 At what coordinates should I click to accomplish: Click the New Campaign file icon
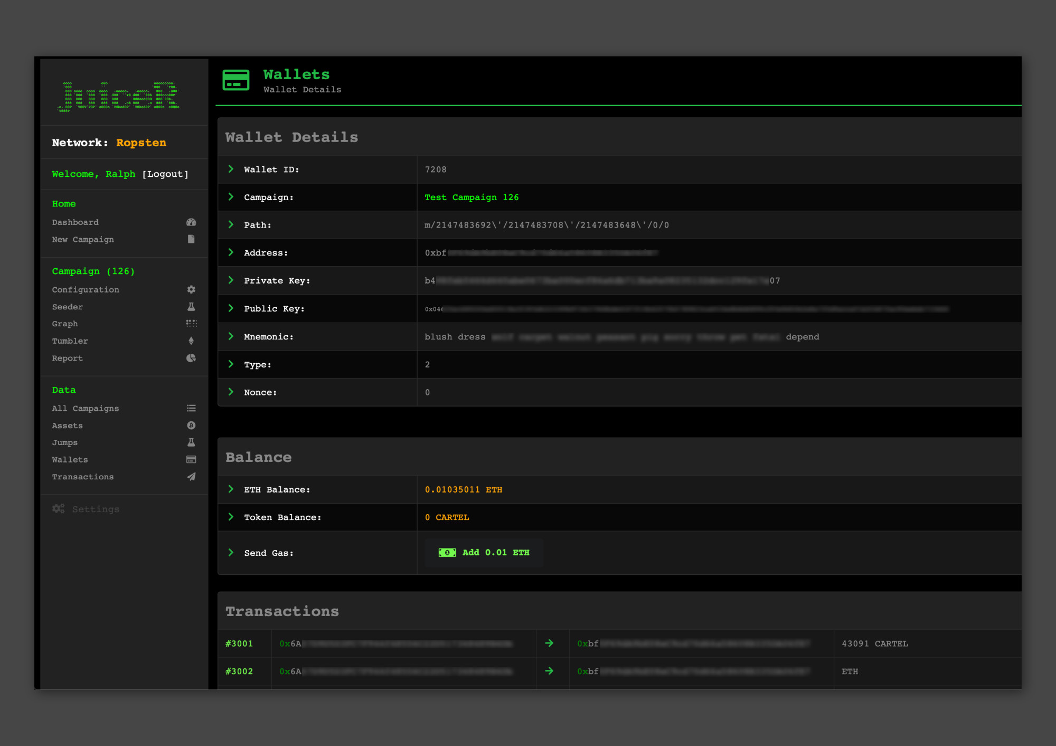[x=191, y=239]
